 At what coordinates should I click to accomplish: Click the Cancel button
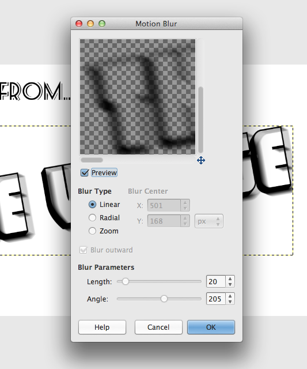tap(158, 327)
